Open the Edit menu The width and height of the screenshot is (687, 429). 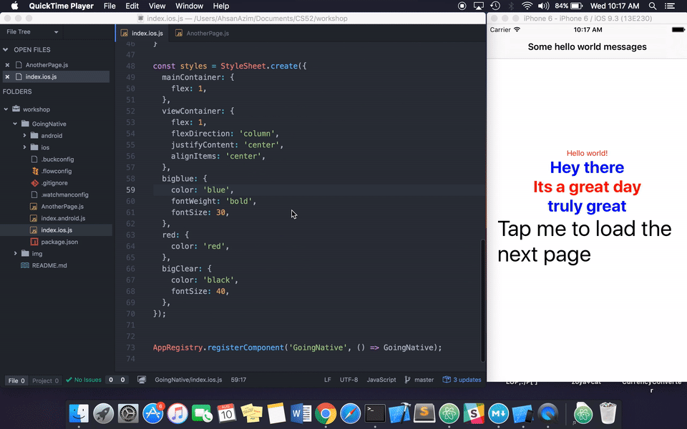(x=132, y=6)
